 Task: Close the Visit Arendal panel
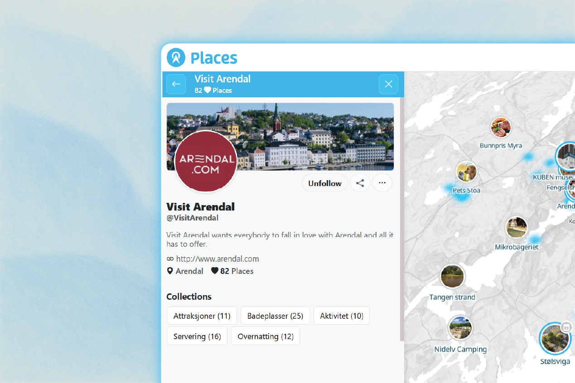pos(388,84)
